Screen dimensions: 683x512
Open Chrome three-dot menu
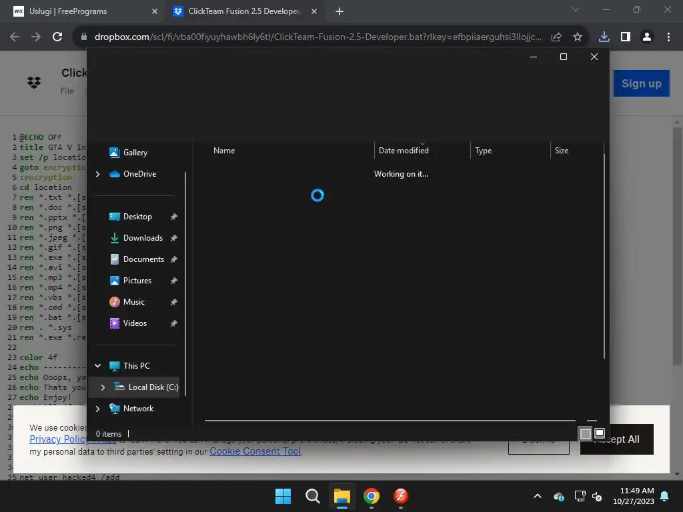click(x=668, y=37)
